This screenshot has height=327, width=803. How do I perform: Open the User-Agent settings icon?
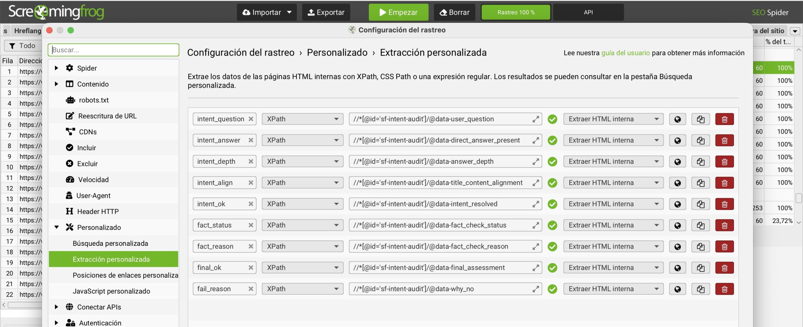70,195
